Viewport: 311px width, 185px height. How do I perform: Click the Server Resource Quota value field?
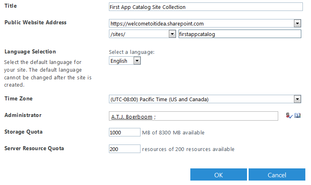pos(125,149)
